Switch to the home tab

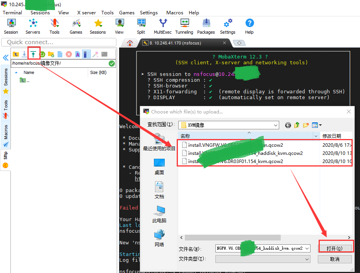[x=130, y=43]
